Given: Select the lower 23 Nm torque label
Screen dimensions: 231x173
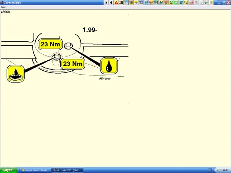Looking at the screenshot, I should [x=72, y=64].
